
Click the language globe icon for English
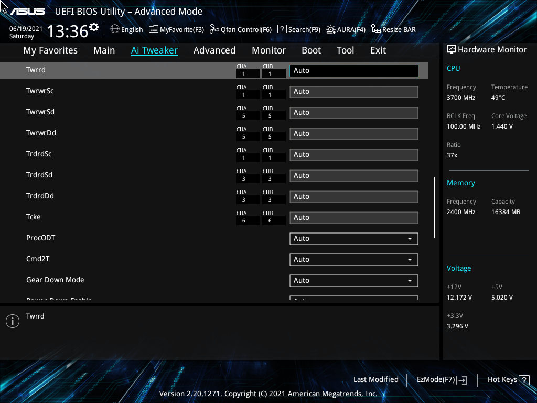[x=115, y=29]
